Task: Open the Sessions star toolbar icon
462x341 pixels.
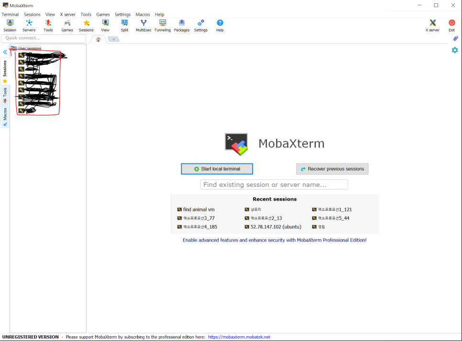Action: tap(86, 26)
